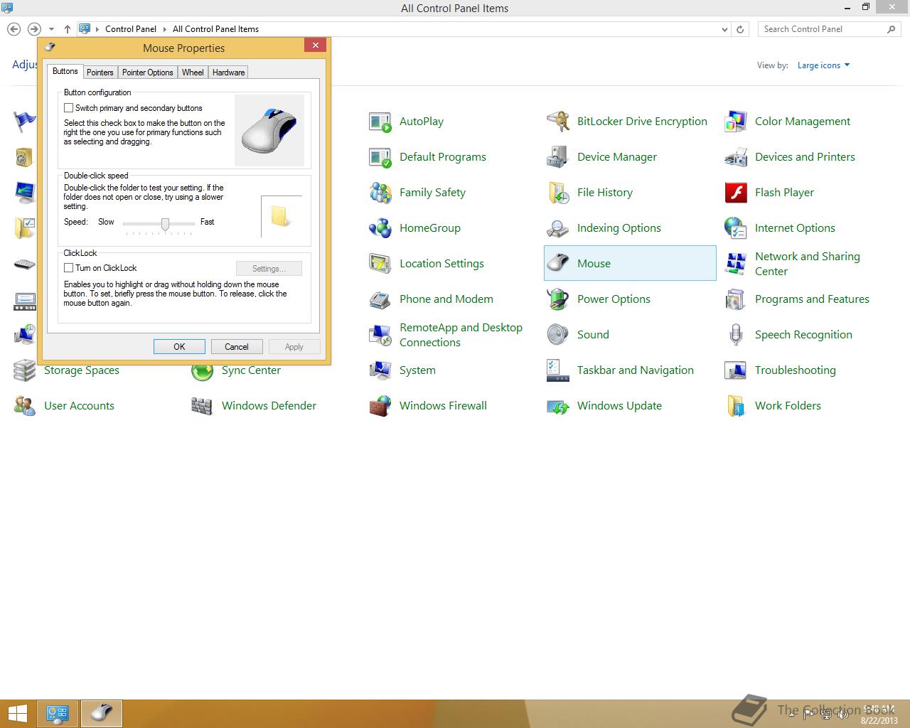The width and height of the screenshot is (910, 728).
Task: Open the HomeGroup icon
Action: click(380, 228)
